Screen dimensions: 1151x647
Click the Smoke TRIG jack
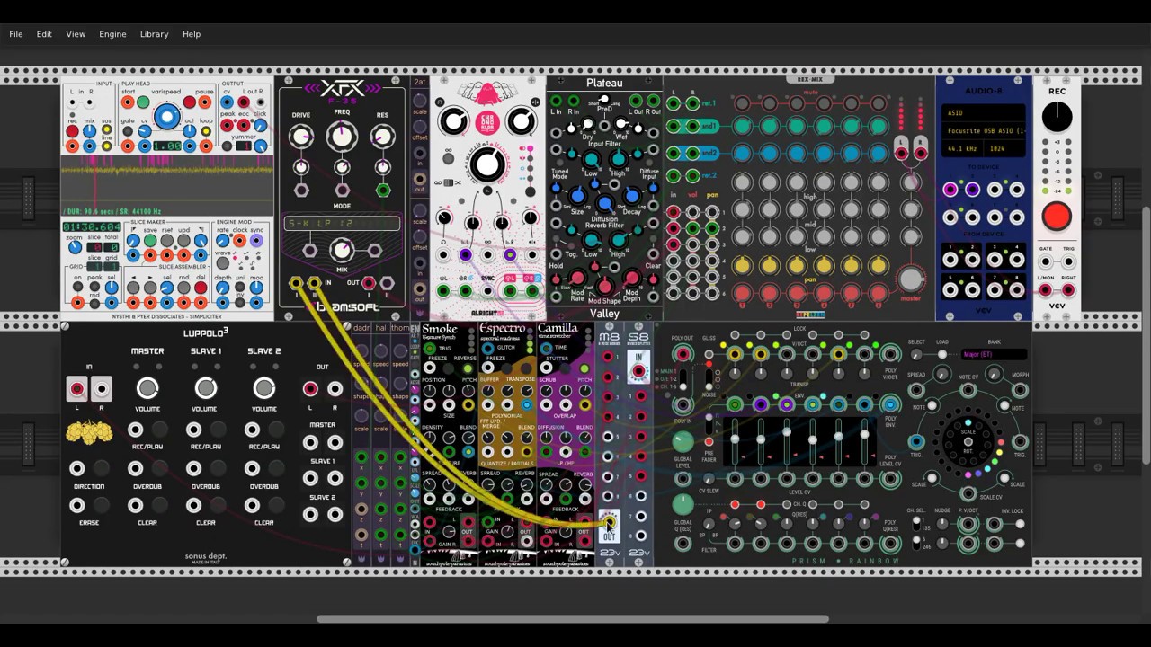[x=430, y=349]
